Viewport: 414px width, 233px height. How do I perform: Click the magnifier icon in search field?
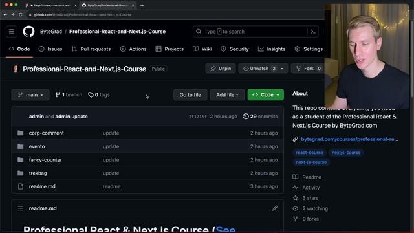pos(199,32)
